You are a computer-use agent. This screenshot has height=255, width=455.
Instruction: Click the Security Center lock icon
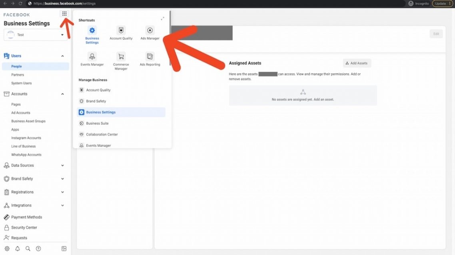(6, 228)
